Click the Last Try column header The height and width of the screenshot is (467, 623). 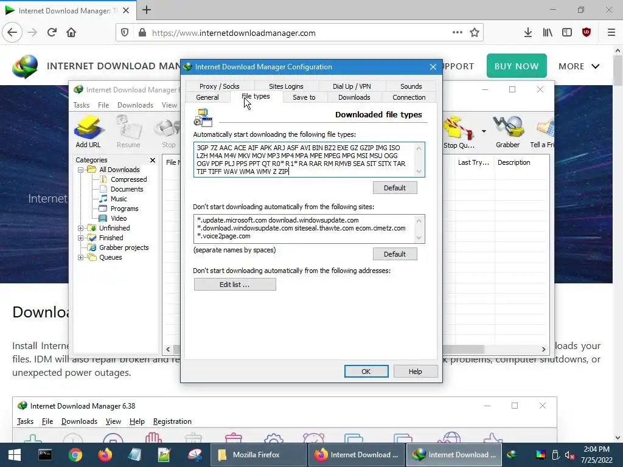coord(473,162)
